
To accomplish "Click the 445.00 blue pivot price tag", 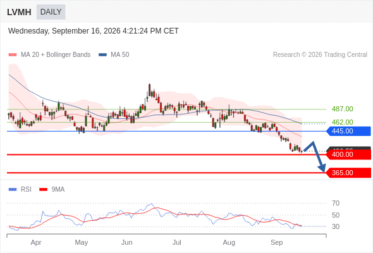I will [348, 131].
